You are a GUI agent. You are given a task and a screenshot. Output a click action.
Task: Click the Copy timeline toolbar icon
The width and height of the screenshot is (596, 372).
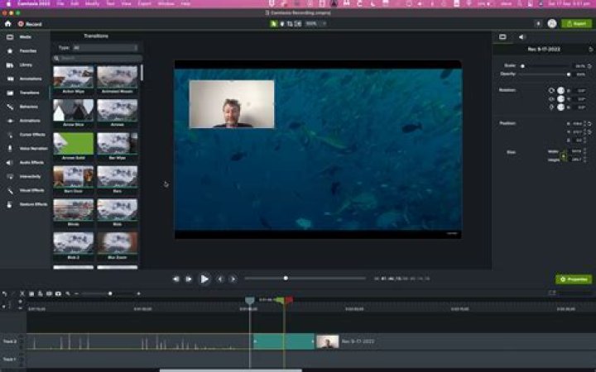[x=31, y=293]
